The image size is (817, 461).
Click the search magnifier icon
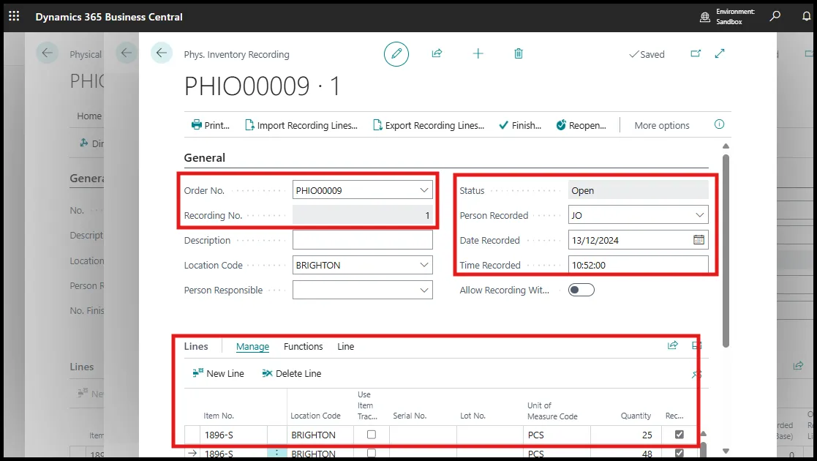point(775,16)
